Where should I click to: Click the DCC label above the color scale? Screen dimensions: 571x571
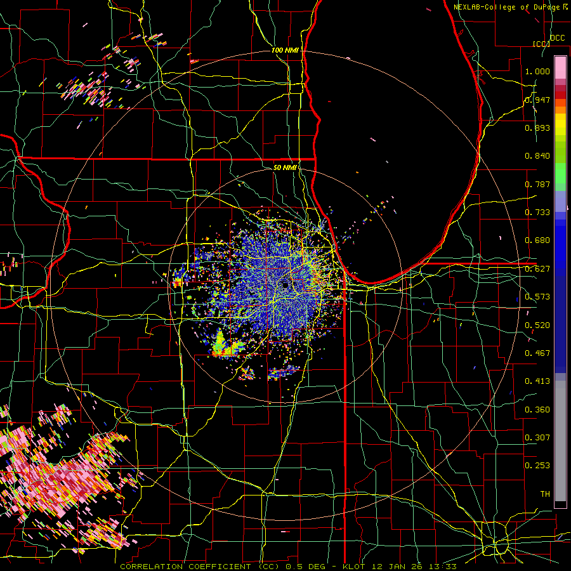click(x=557, y=38)
